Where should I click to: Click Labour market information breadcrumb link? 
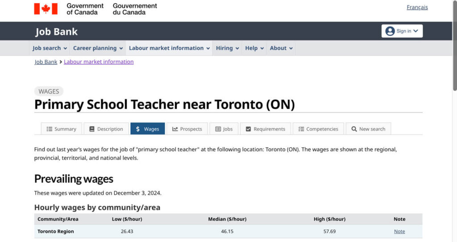click(99, 62)
